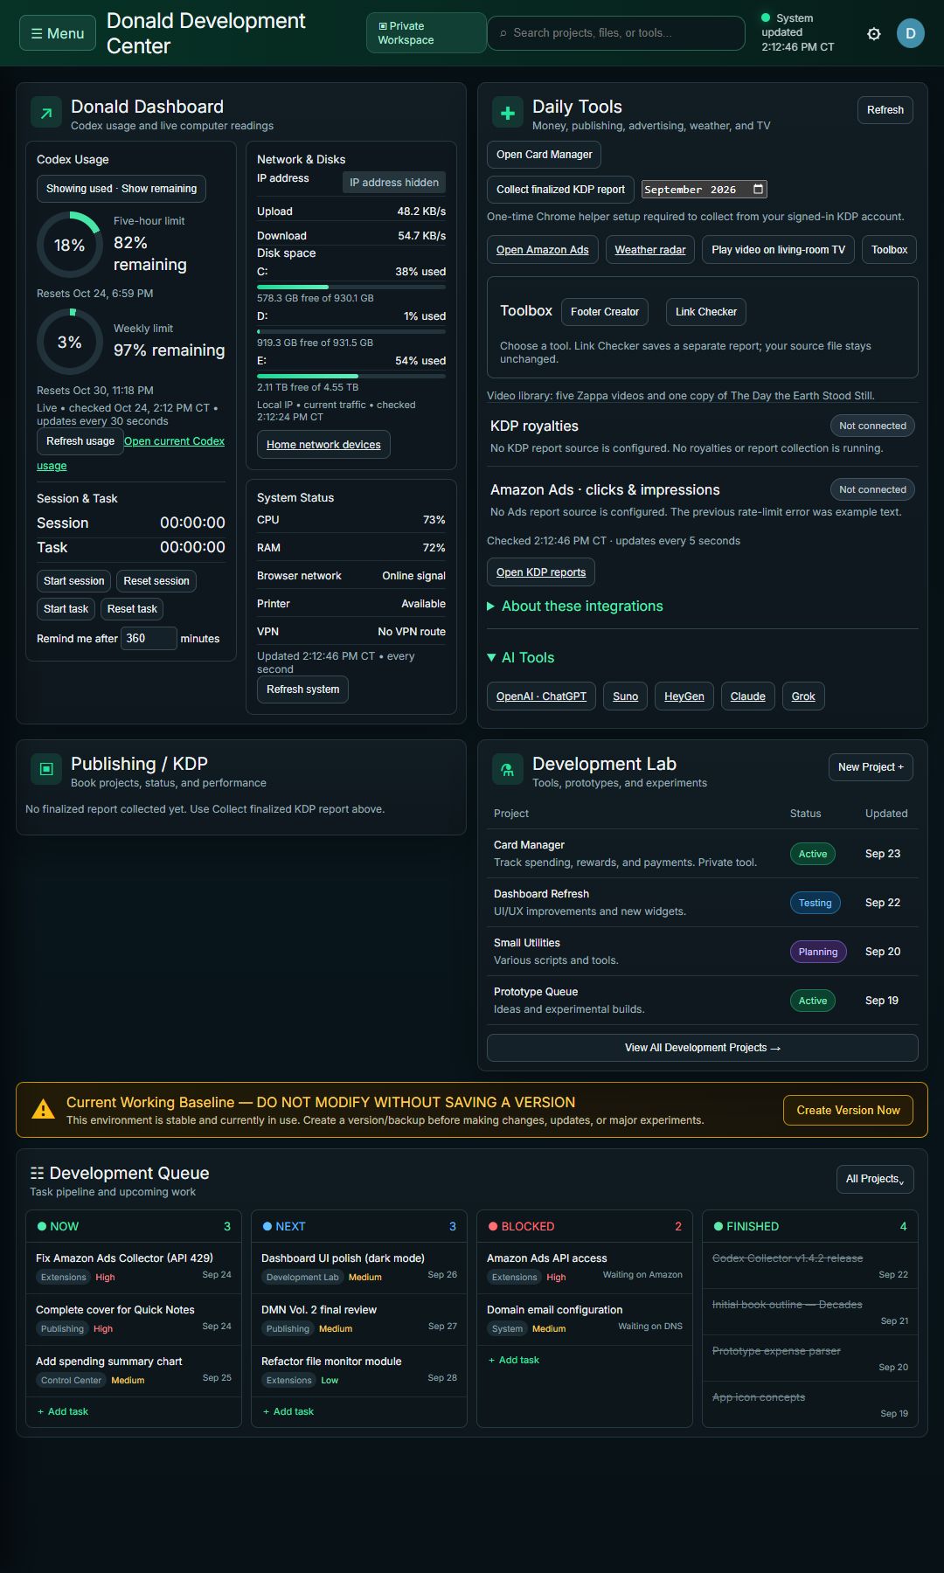Click Add task in BLOCKED column
This screenshot has width=944, height=1573.
coord(514,1360)
